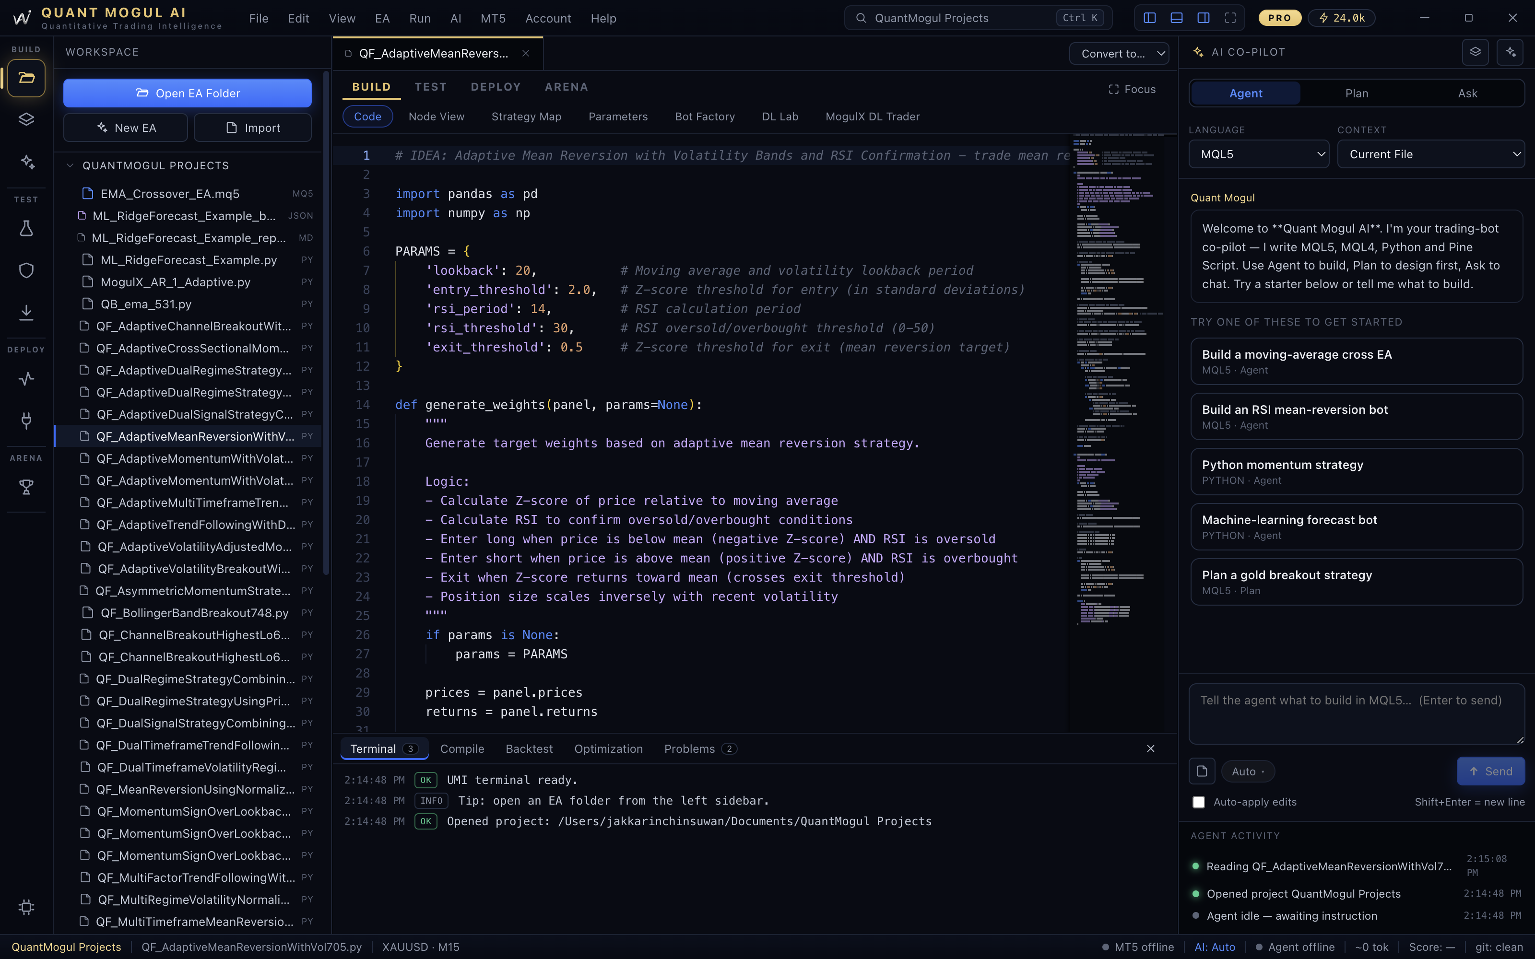This screenshot has width=1535, height=959.
Task: Click the MT5 offline status indicator
Action: point(1139,947)
